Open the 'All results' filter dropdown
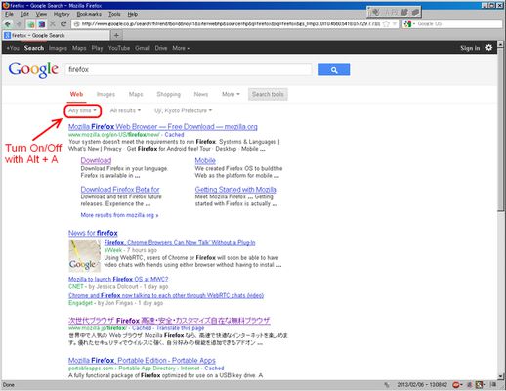 tap(125, 110)
